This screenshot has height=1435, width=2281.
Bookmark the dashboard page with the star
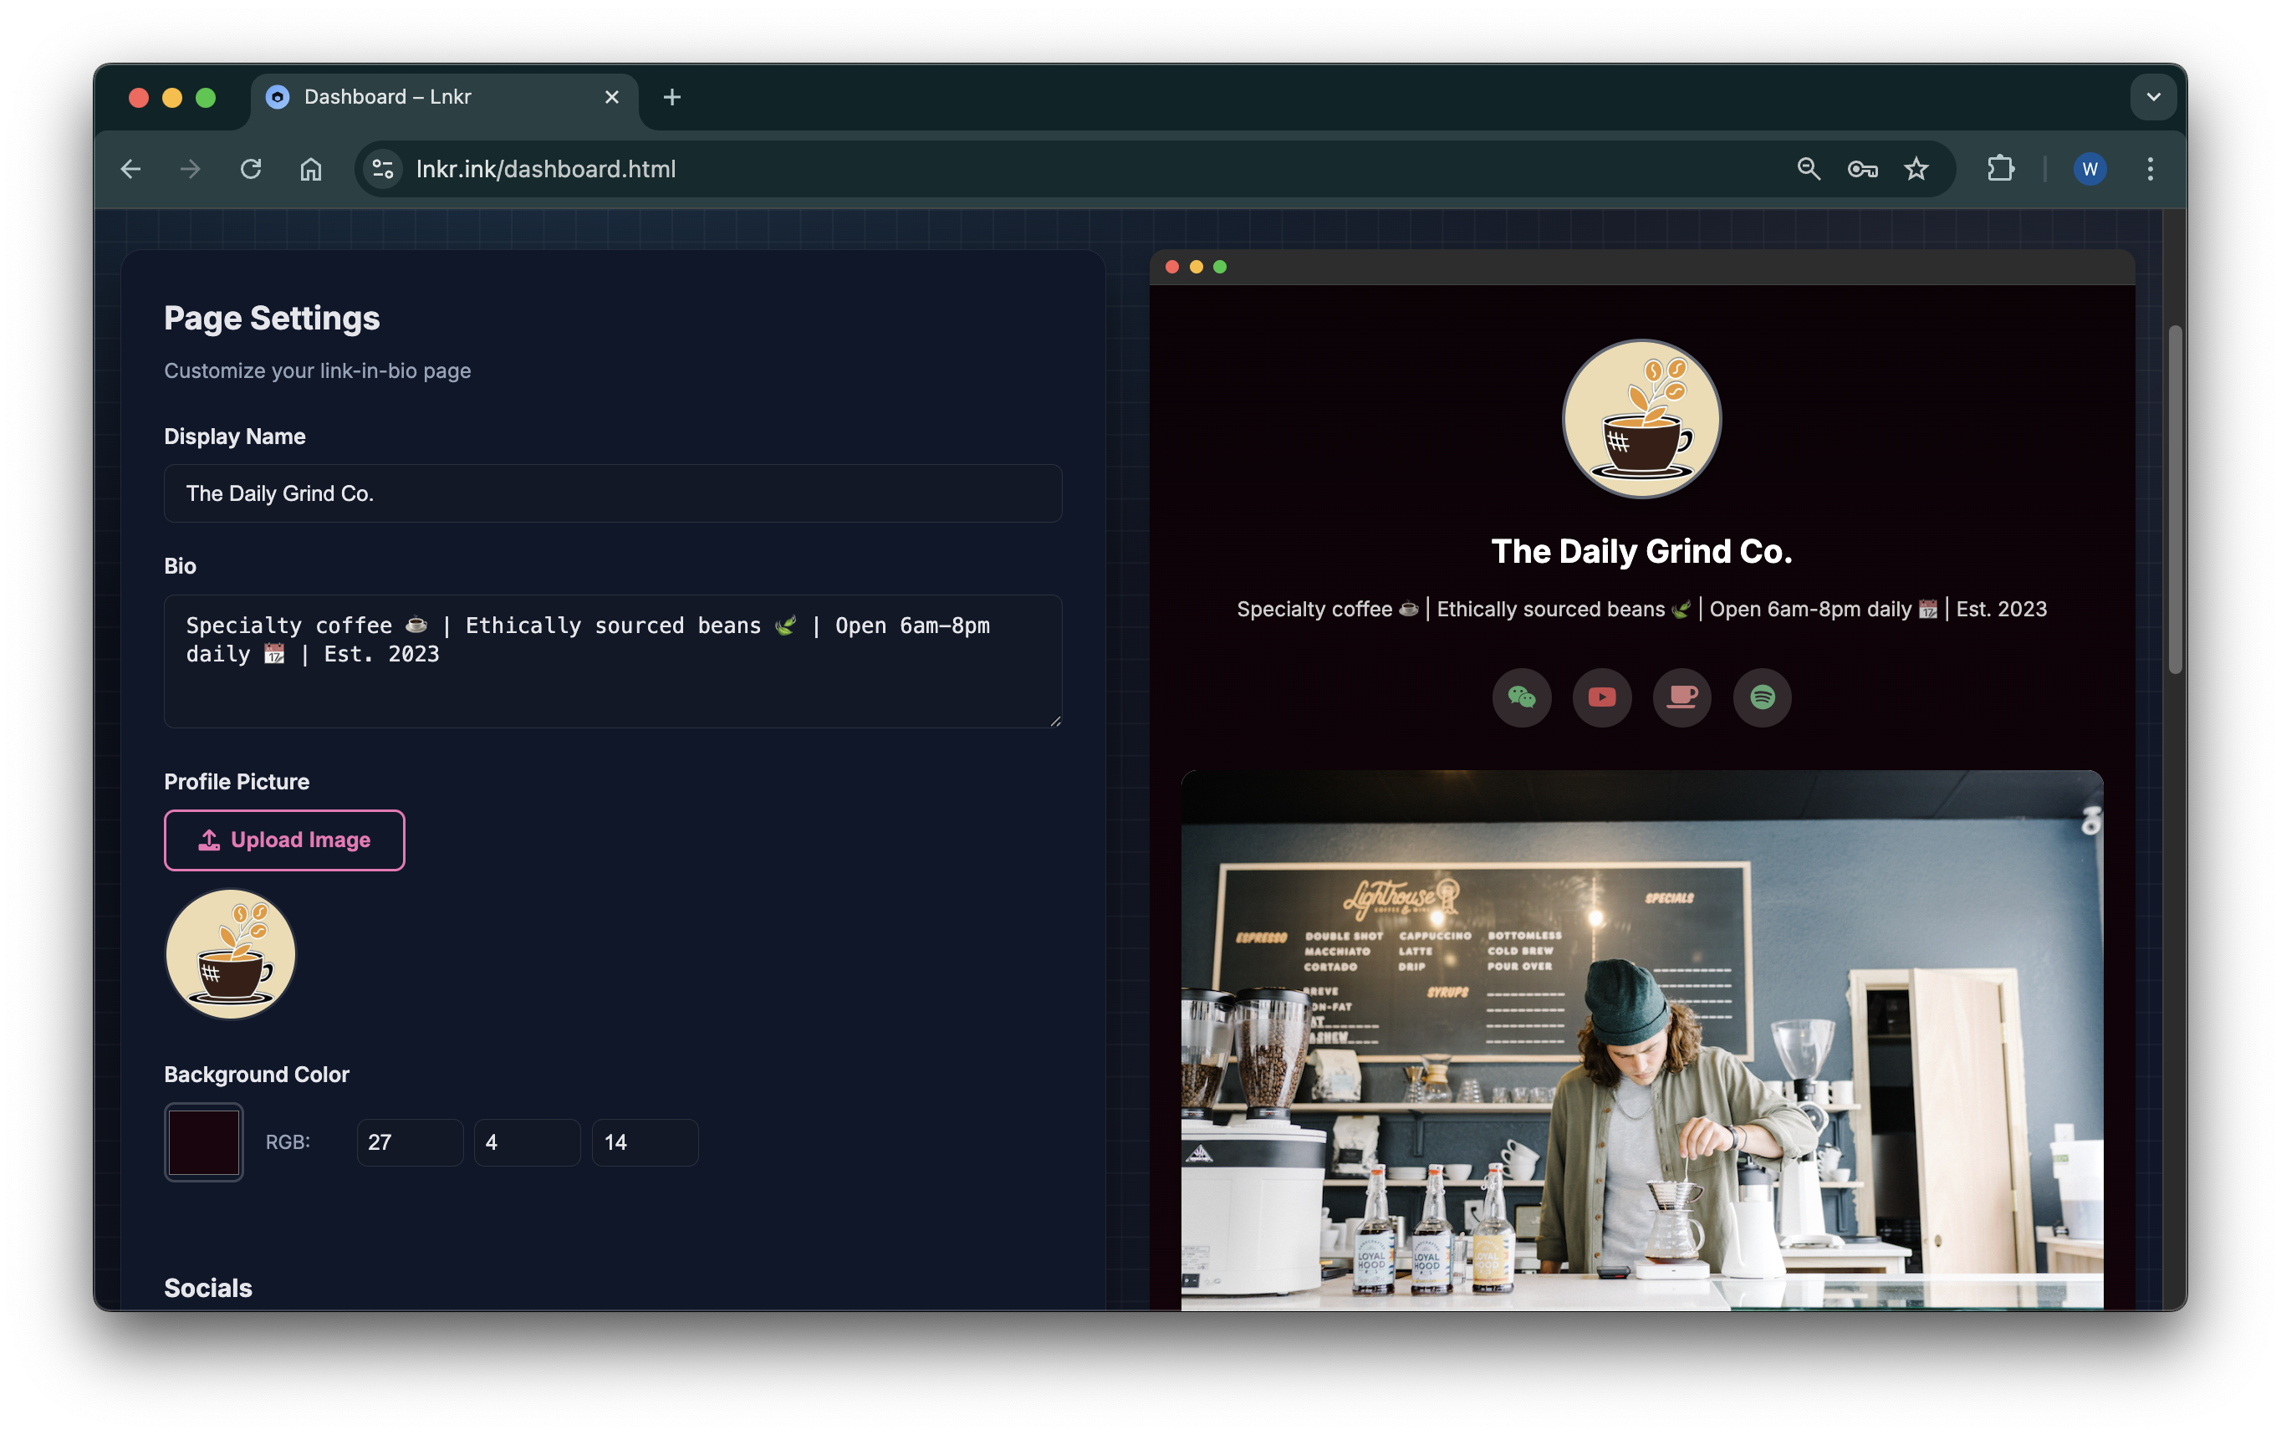[1916, 169]
